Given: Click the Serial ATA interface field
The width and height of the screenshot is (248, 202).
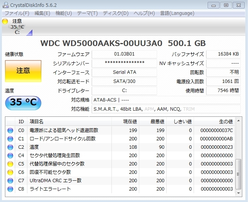Looking at the screenshot, I should pos(124,72).
